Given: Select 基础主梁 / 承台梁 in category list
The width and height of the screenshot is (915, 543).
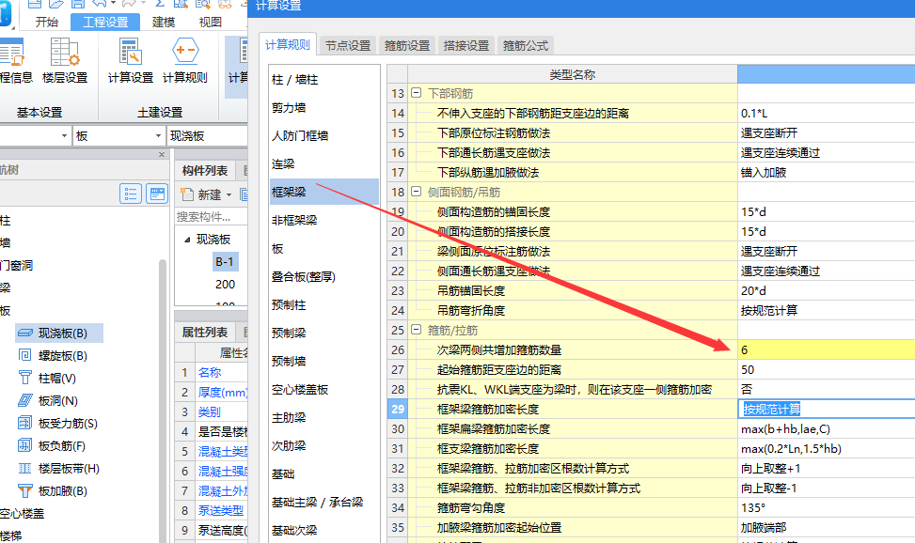Looking at the screenshot, I should (x=323, y=503).
